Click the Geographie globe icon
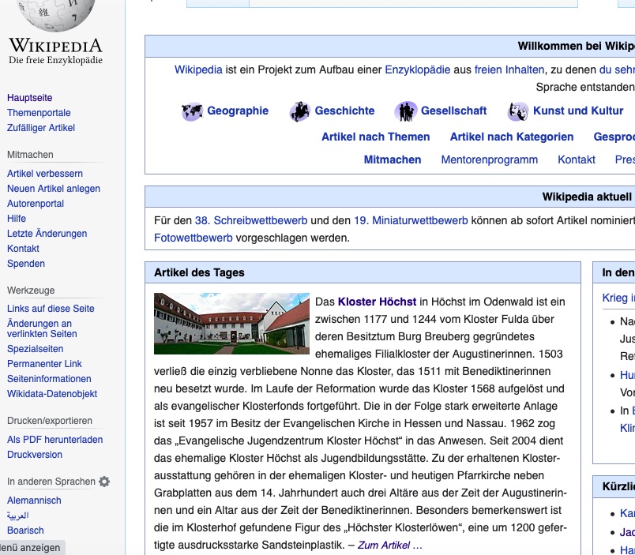635x555 pixels. click(192, 111)
